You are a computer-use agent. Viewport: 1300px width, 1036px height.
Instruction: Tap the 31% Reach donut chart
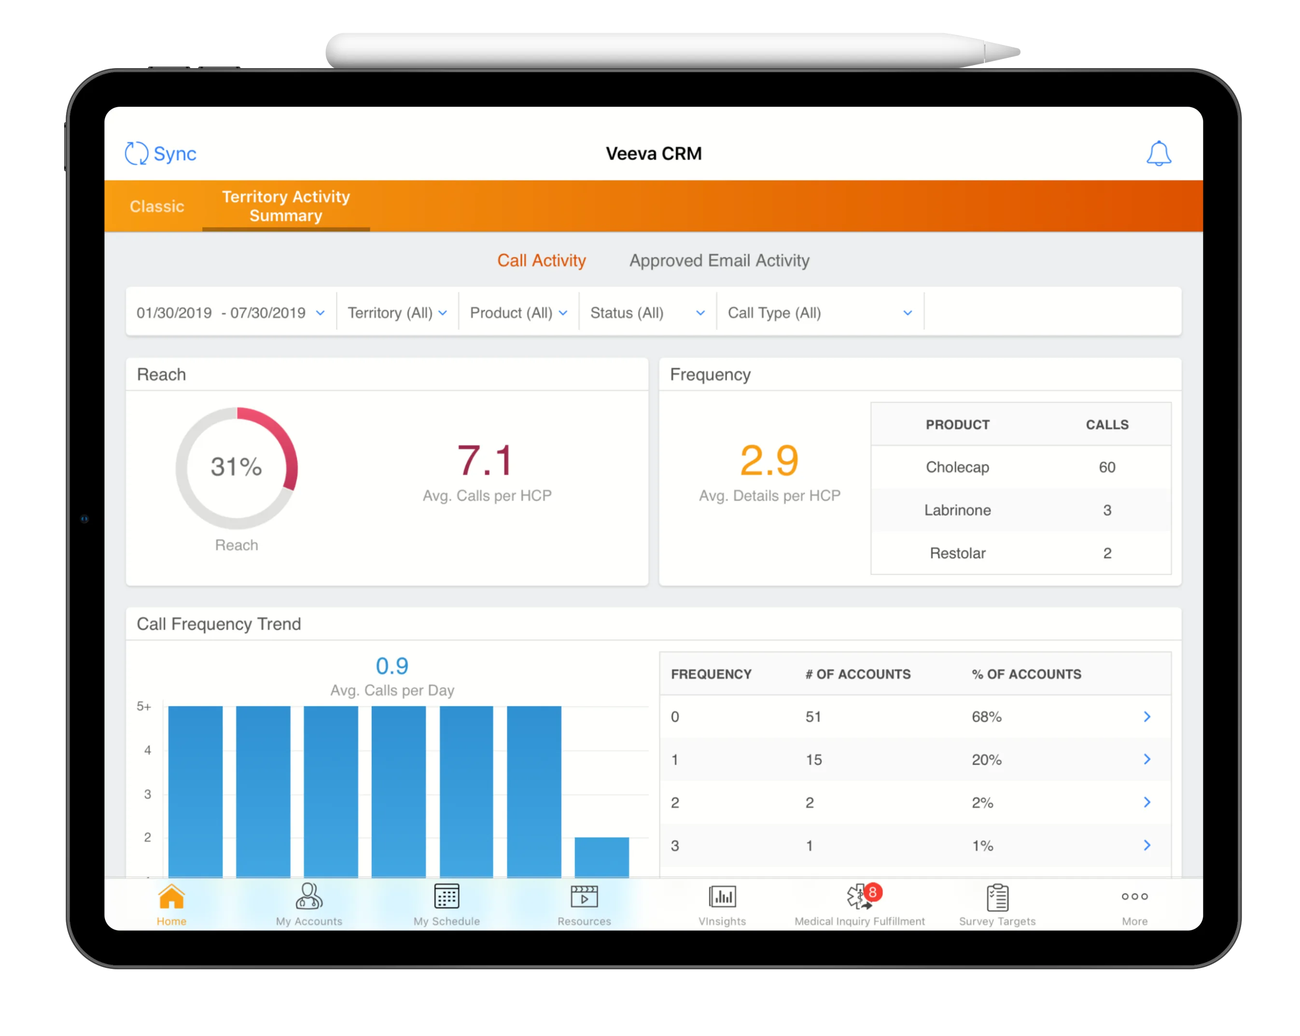coord(237,468)
